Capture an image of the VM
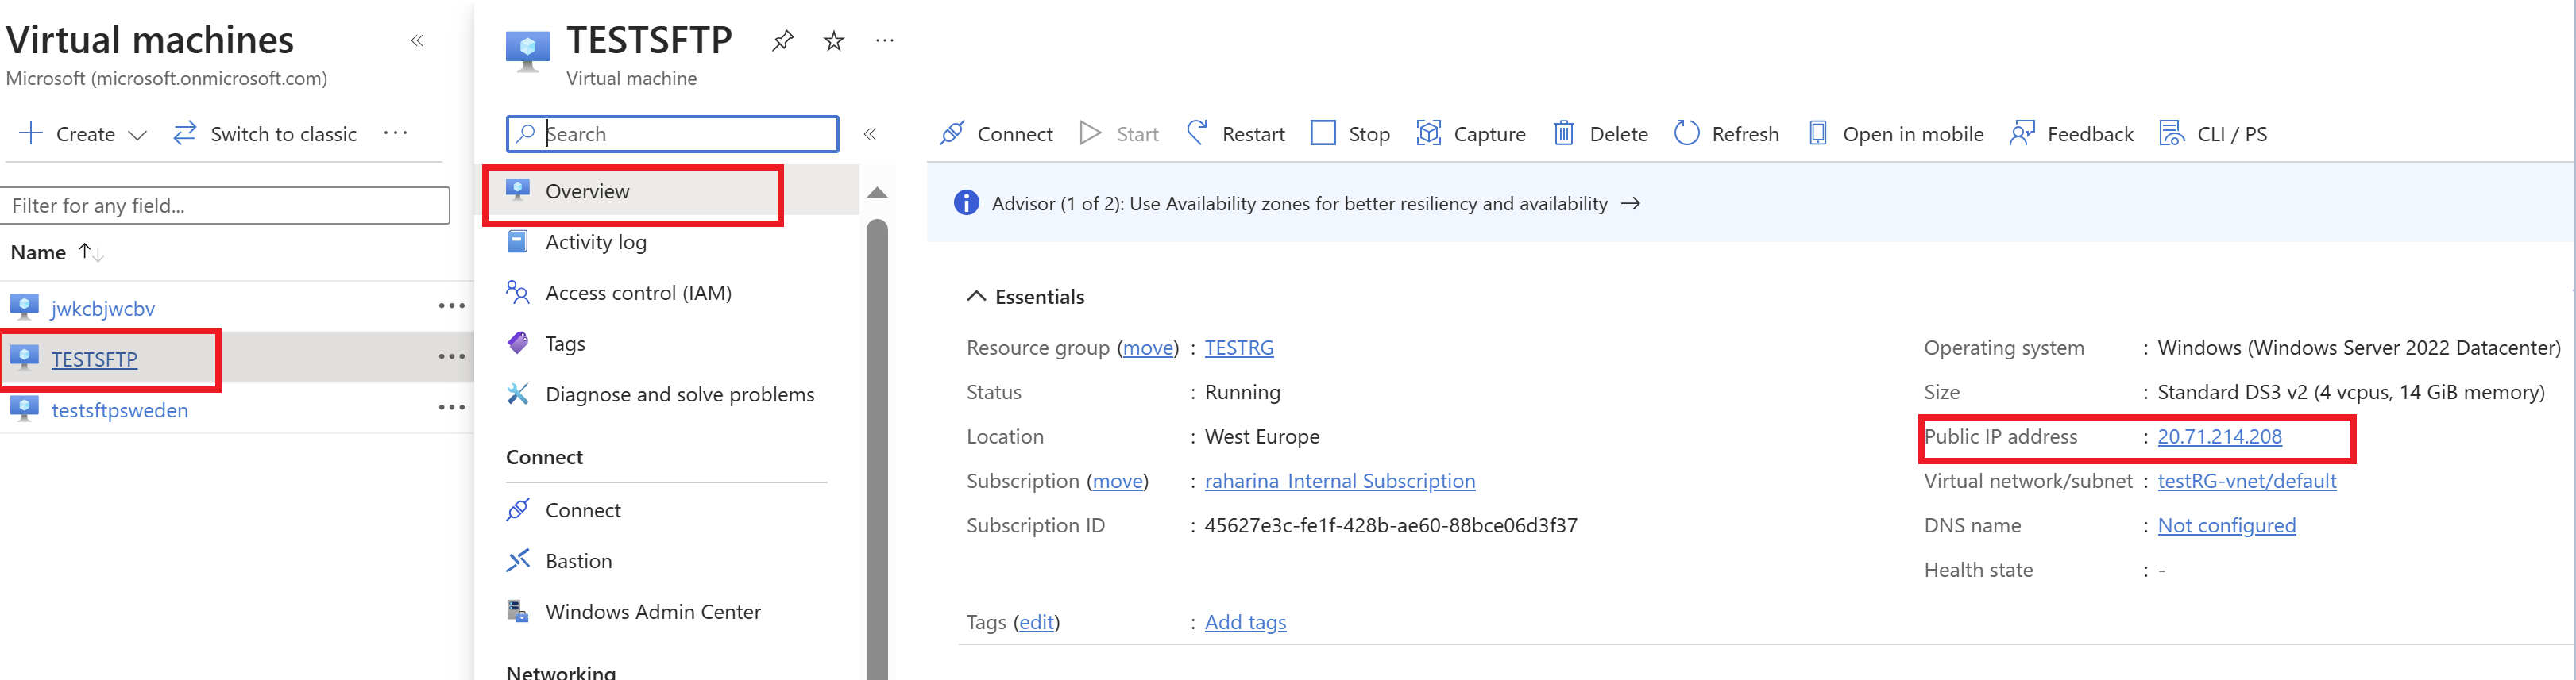Viewport: 2576px width, 680px height. [x=1471, y=133]
